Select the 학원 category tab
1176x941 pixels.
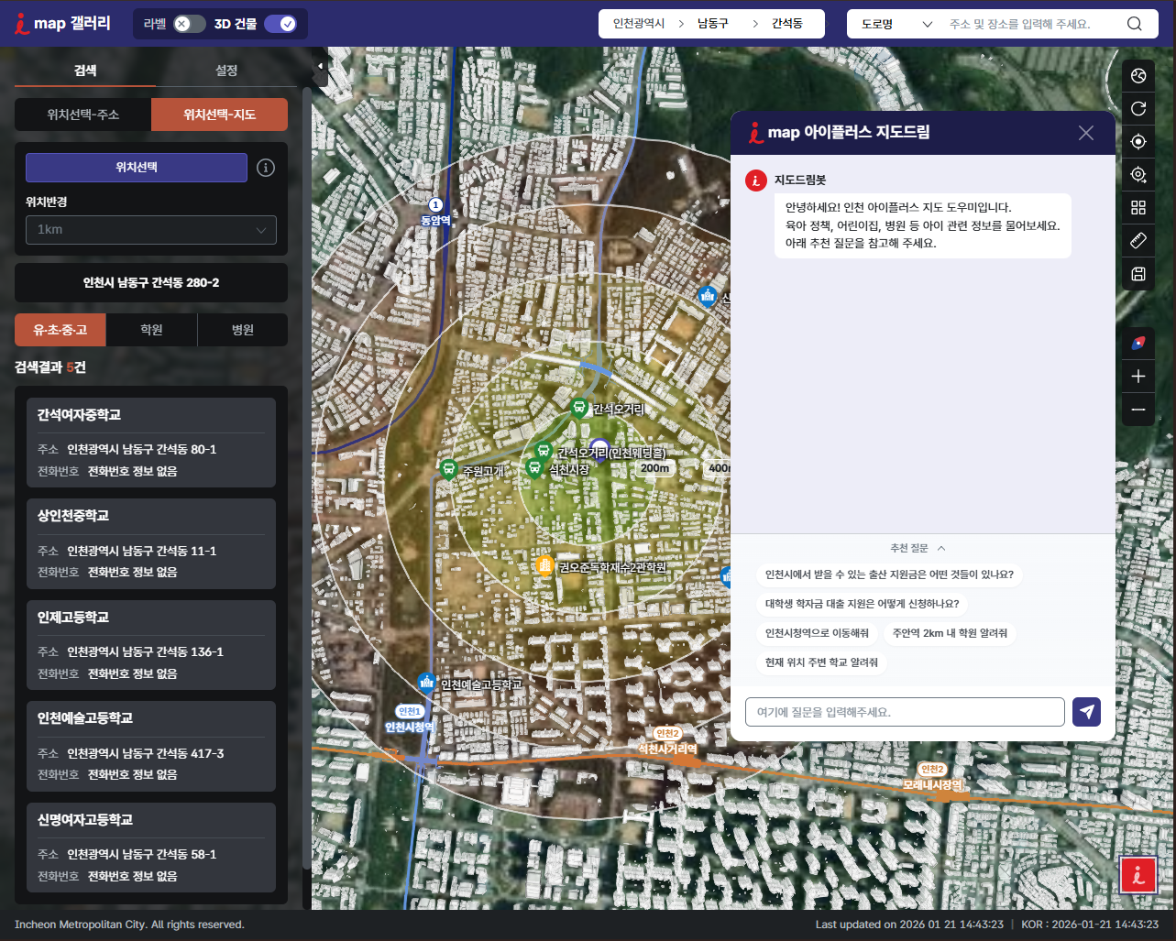[151, 330]
